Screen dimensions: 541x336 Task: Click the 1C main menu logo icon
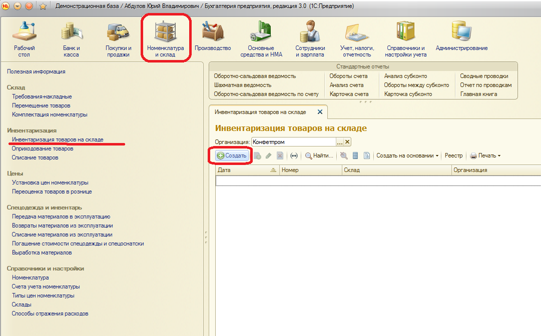point(6,6)
